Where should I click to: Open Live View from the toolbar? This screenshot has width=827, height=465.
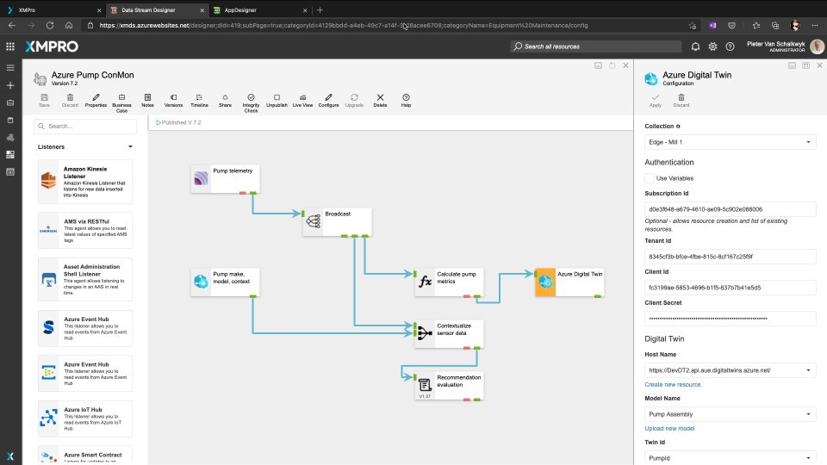tap(302, 100)
